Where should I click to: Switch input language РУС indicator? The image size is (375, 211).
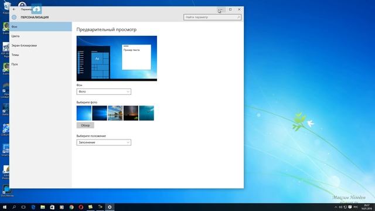pos(356,207)
